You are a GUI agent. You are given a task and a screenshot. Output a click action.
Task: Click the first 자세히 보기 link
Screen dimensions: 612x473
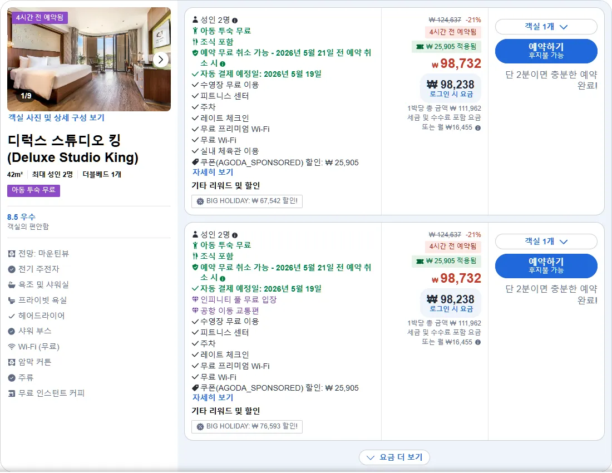point(213,172)
